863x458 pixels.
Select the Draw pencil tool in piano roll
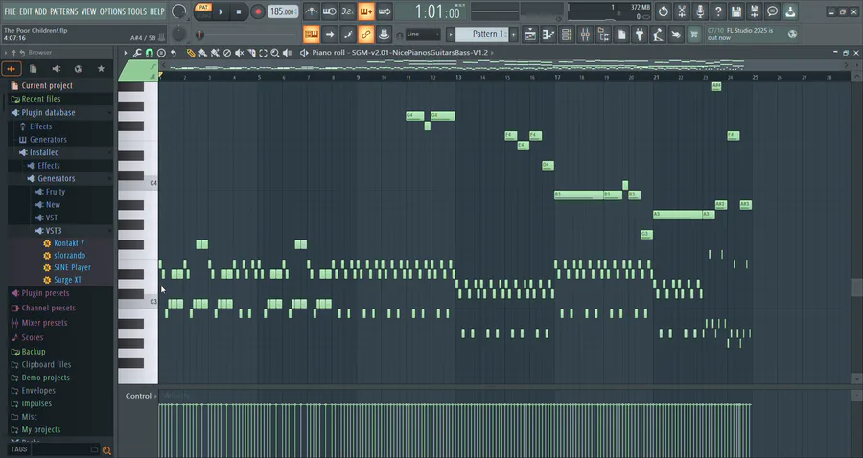tap(191, 53)
